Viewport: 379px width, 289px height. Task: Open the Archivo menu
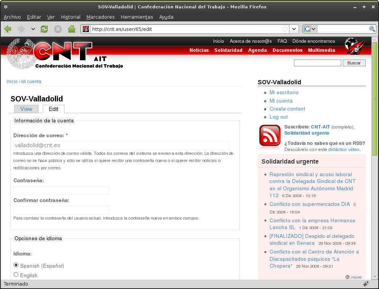point(12,17)
